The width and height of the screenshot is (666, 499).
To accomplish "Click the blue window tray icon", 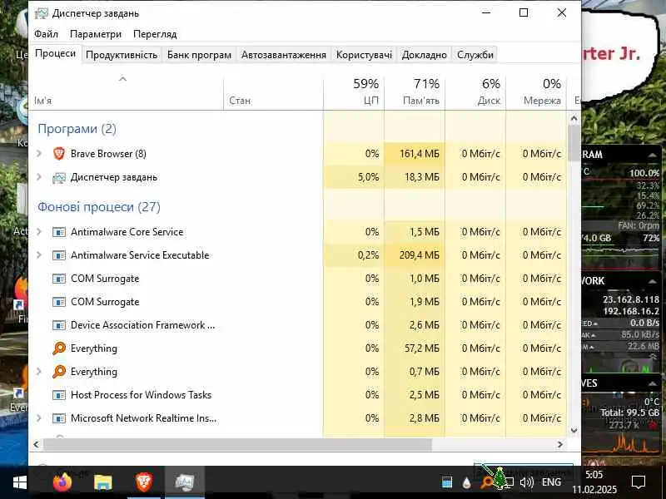I will pyautogui.click(x=447, y=482).
